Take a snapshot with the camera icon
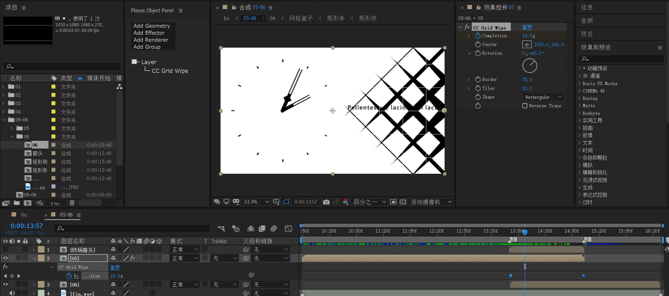Screen dimensions: 669x296 326,202
